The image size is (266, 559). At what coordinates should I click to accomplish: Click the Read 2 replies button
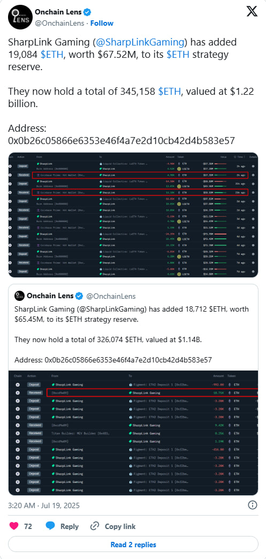coord(133,545)
